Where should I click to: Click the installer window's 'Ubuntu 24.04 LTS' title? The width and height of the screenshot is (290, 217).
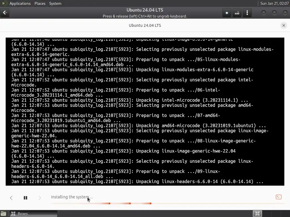tap(145, 25)
